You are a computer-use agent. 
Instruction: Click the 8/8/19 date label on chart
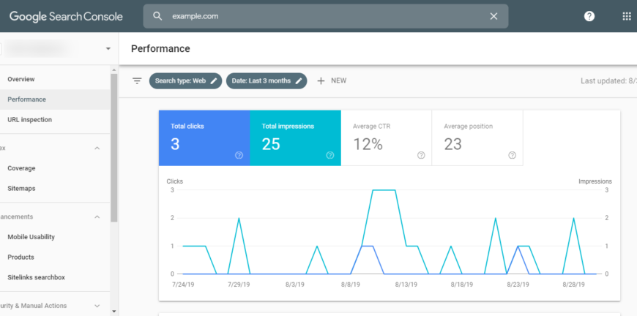tap(350, 285)
